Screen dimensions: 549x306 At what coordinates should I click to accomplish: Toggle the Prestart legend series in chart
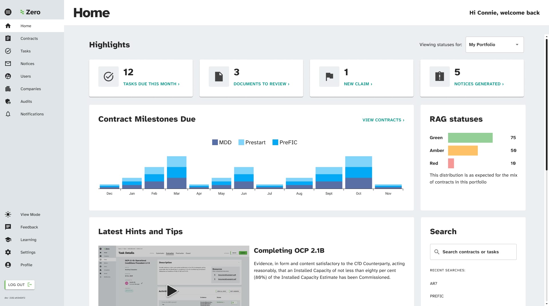click(x=252, y=142)
